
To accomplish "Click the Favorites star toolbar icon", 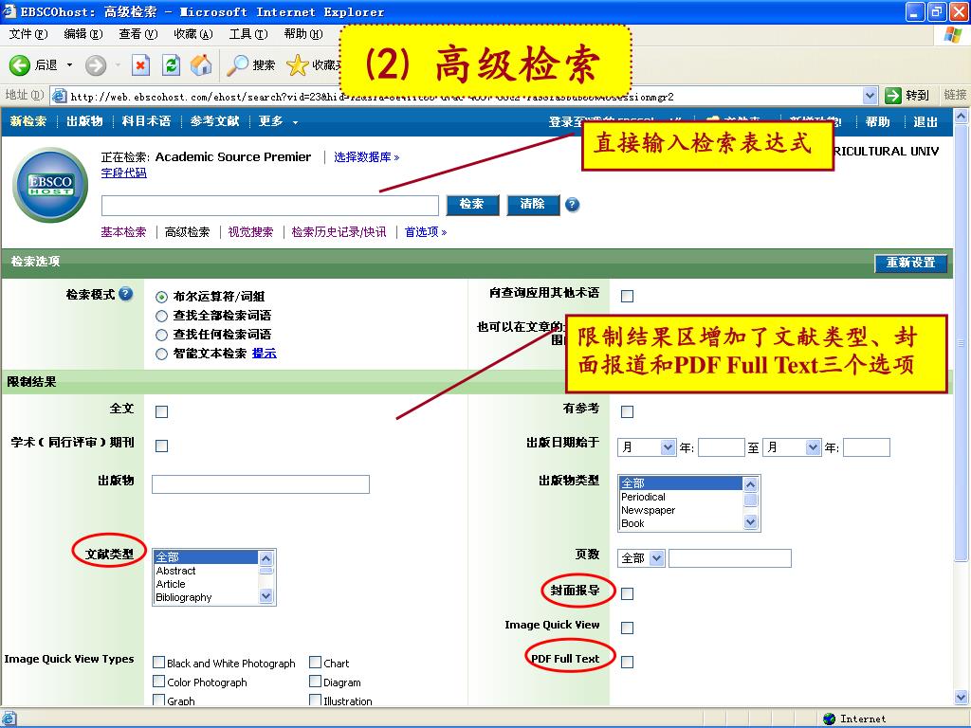I will click(x=297, y=65).
